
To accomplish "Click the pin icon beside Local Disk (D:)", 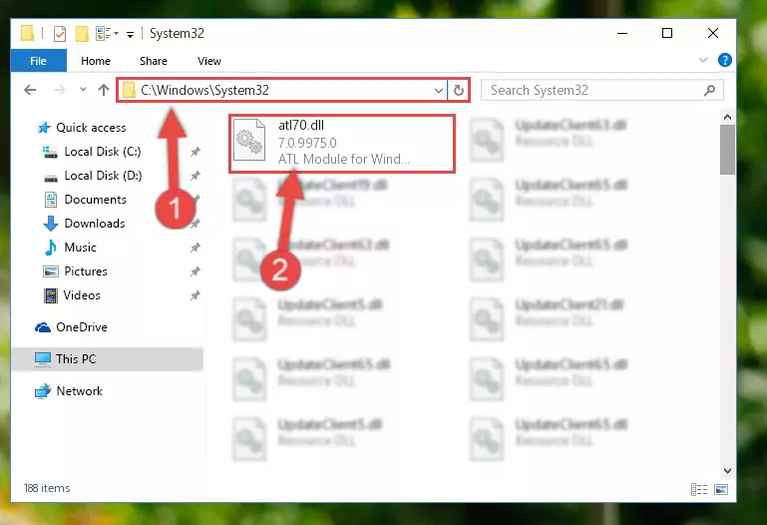I will [x=195, y=175].
